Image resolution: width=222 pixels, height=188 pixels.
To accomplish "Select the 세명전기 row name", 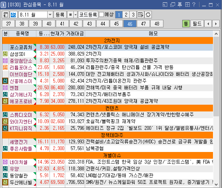I will [x=18, y=142].
